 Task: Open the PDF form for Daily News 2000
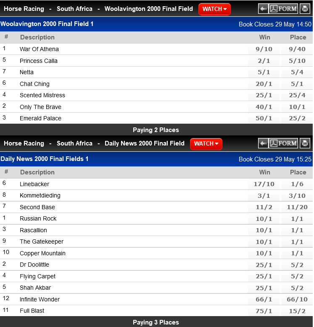click(x=284, y=143)
